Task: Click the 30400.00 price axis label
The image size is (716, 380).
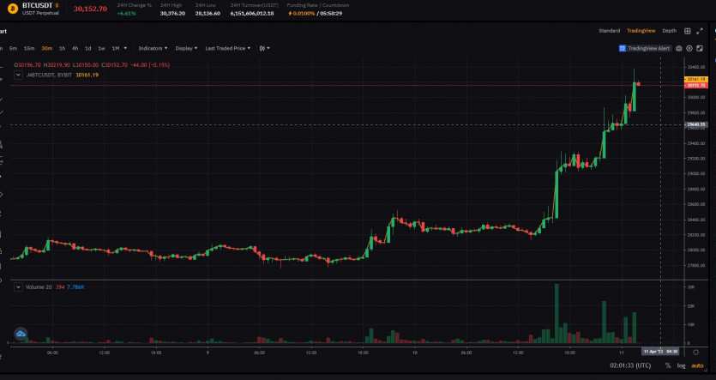Action: click(x=696, y=67)
